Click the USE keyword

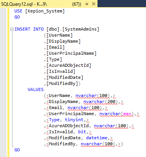[18, 11]
